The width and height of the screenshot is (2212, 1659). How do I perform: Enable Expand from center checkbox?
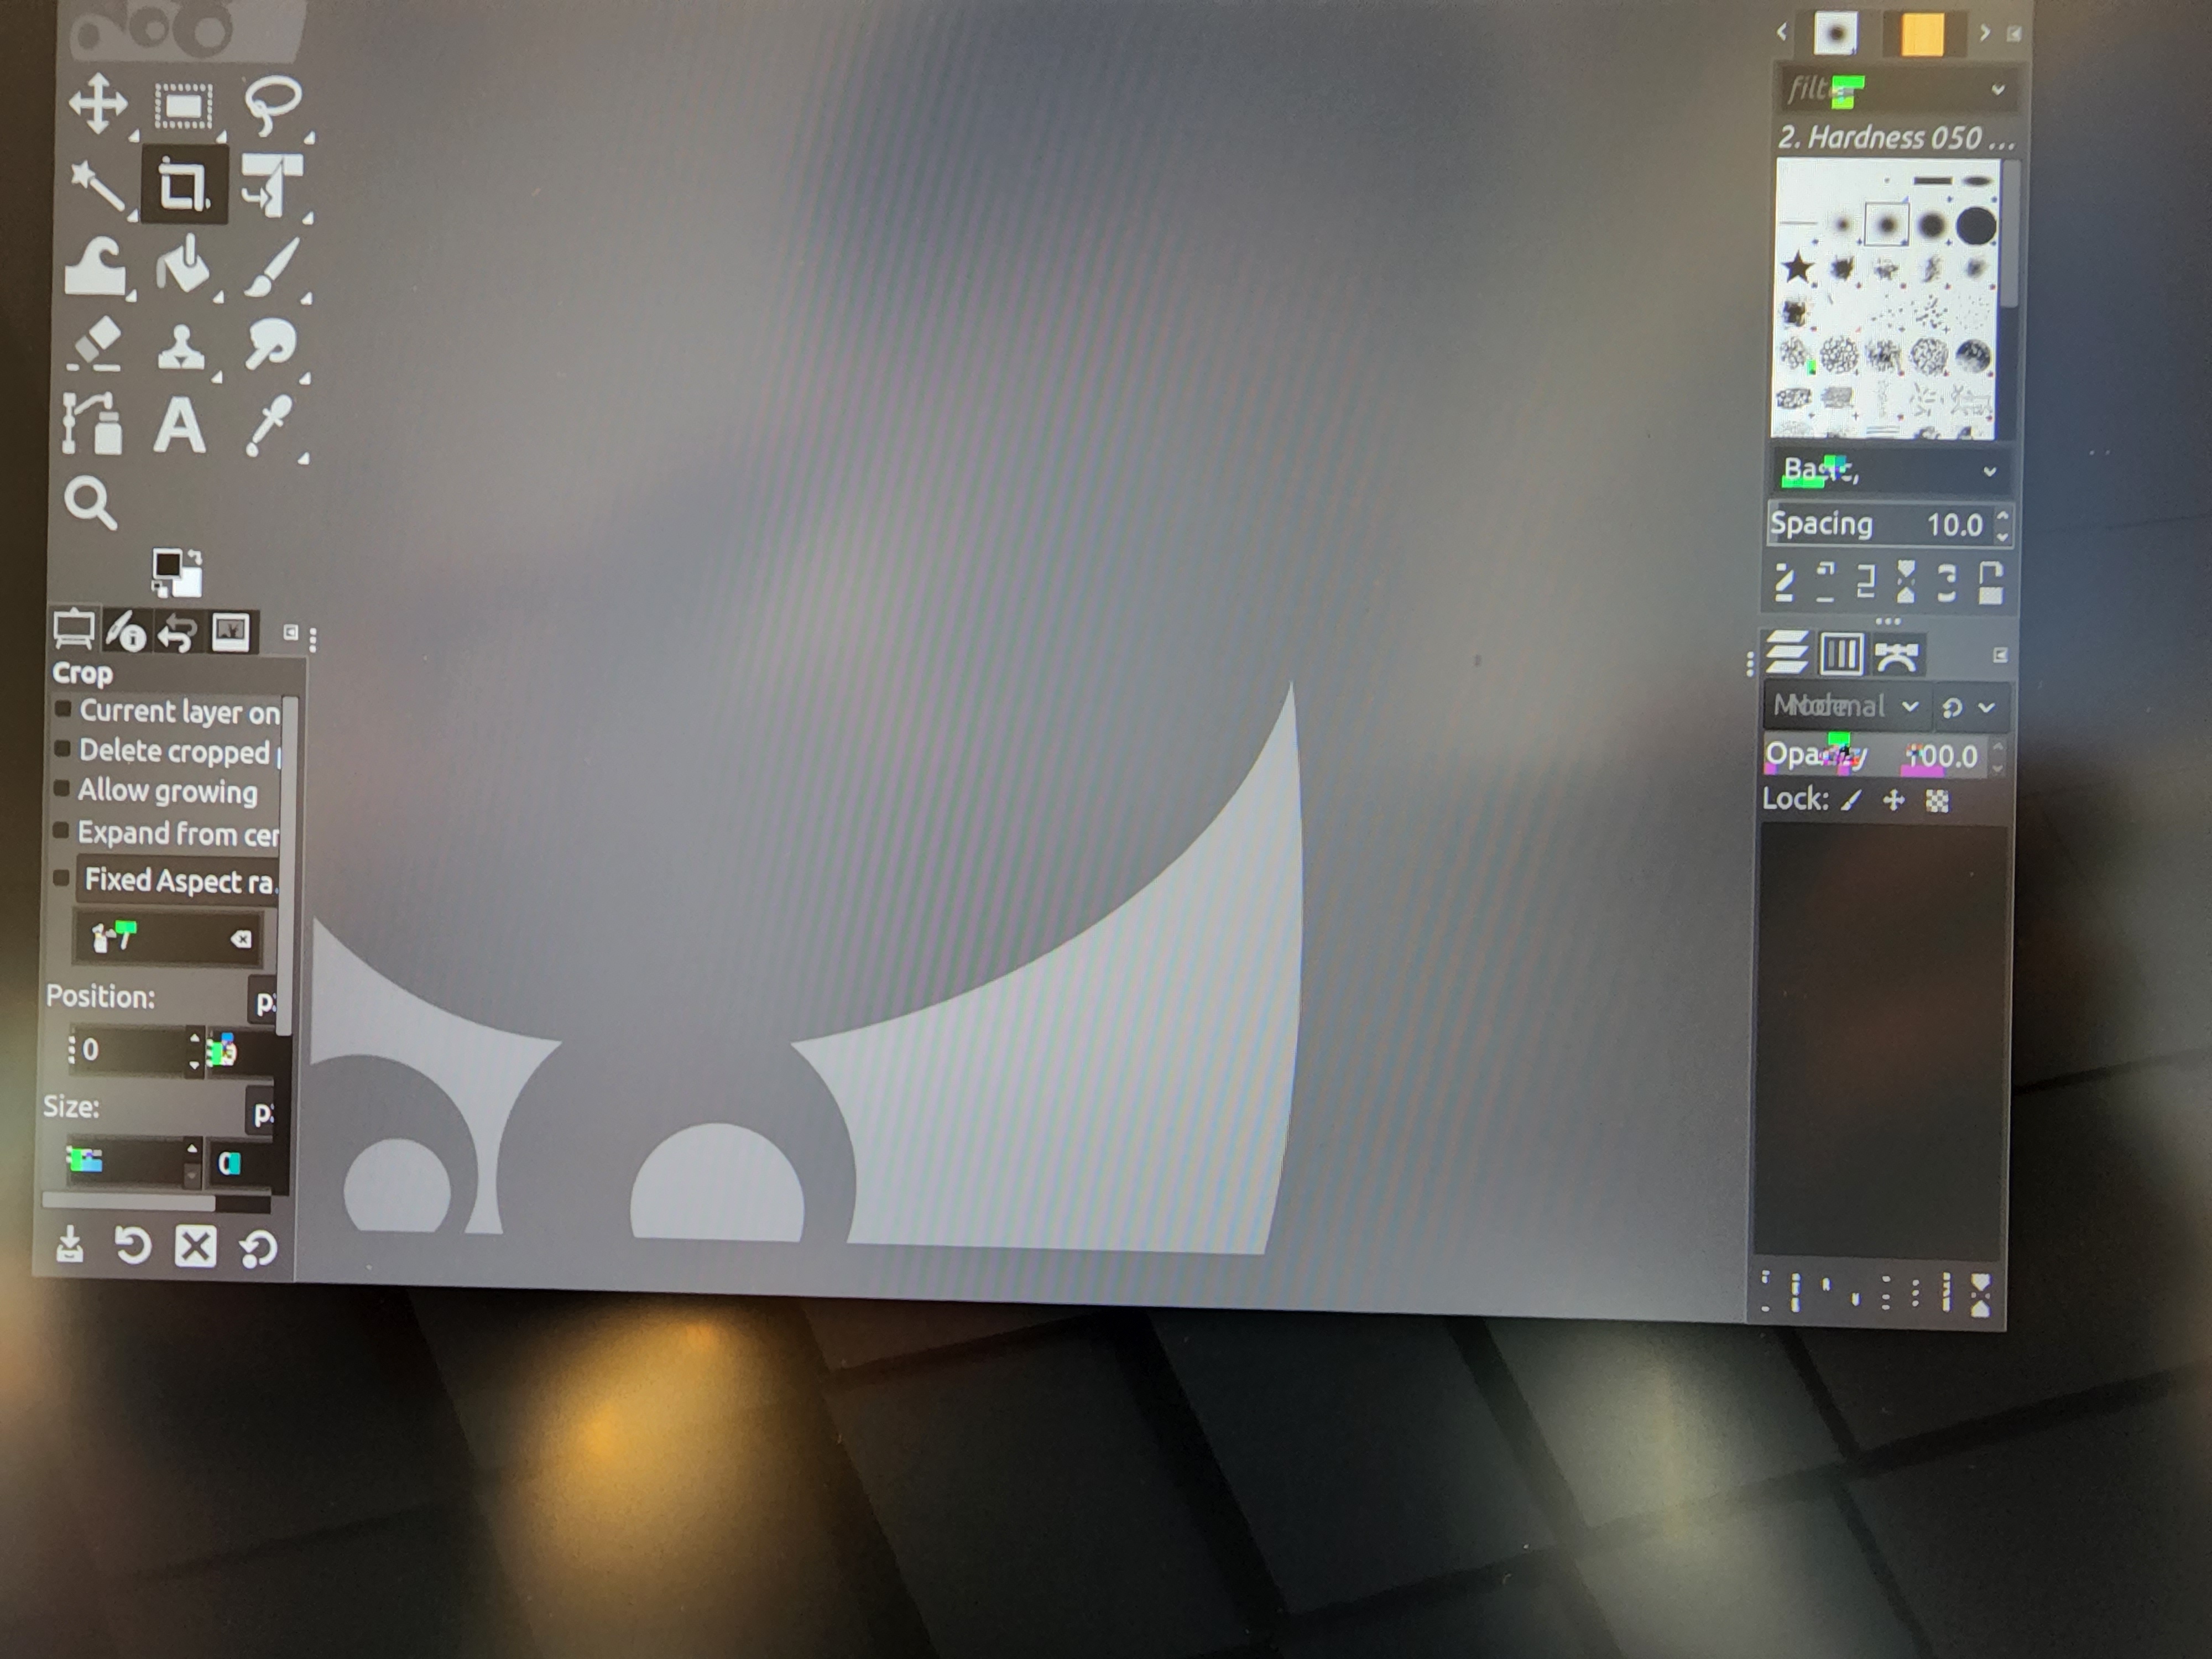(x=61, y=831)
